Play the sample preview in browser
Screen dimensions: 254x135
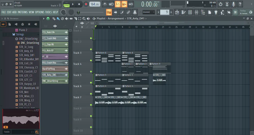(6, 127)
